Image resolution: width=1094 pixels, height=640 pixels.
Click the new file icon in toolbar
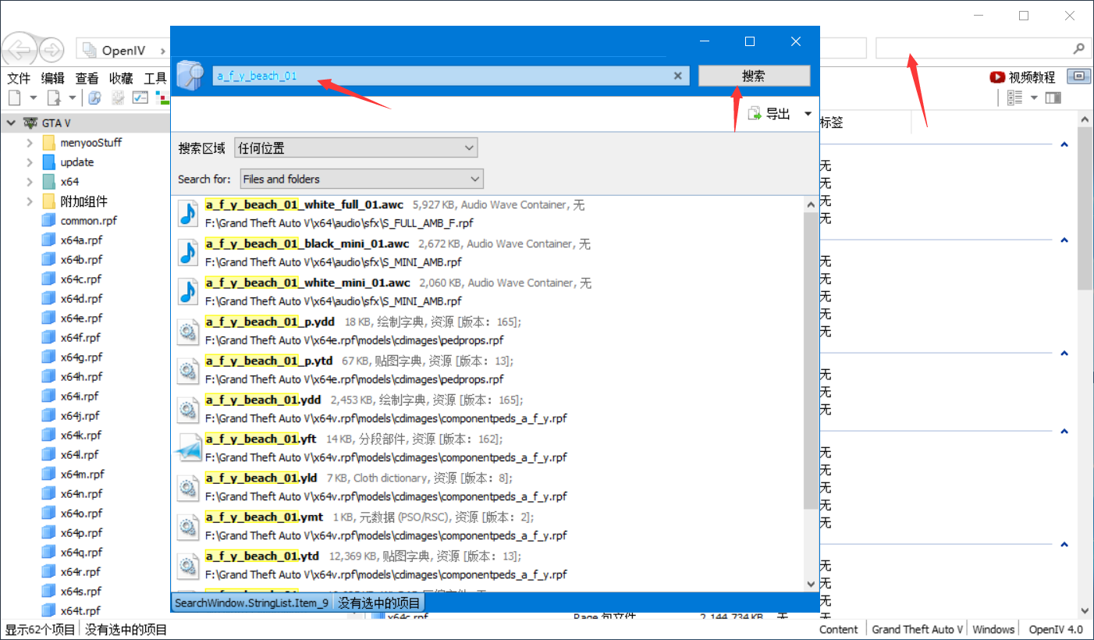click(x=15, y=98)
